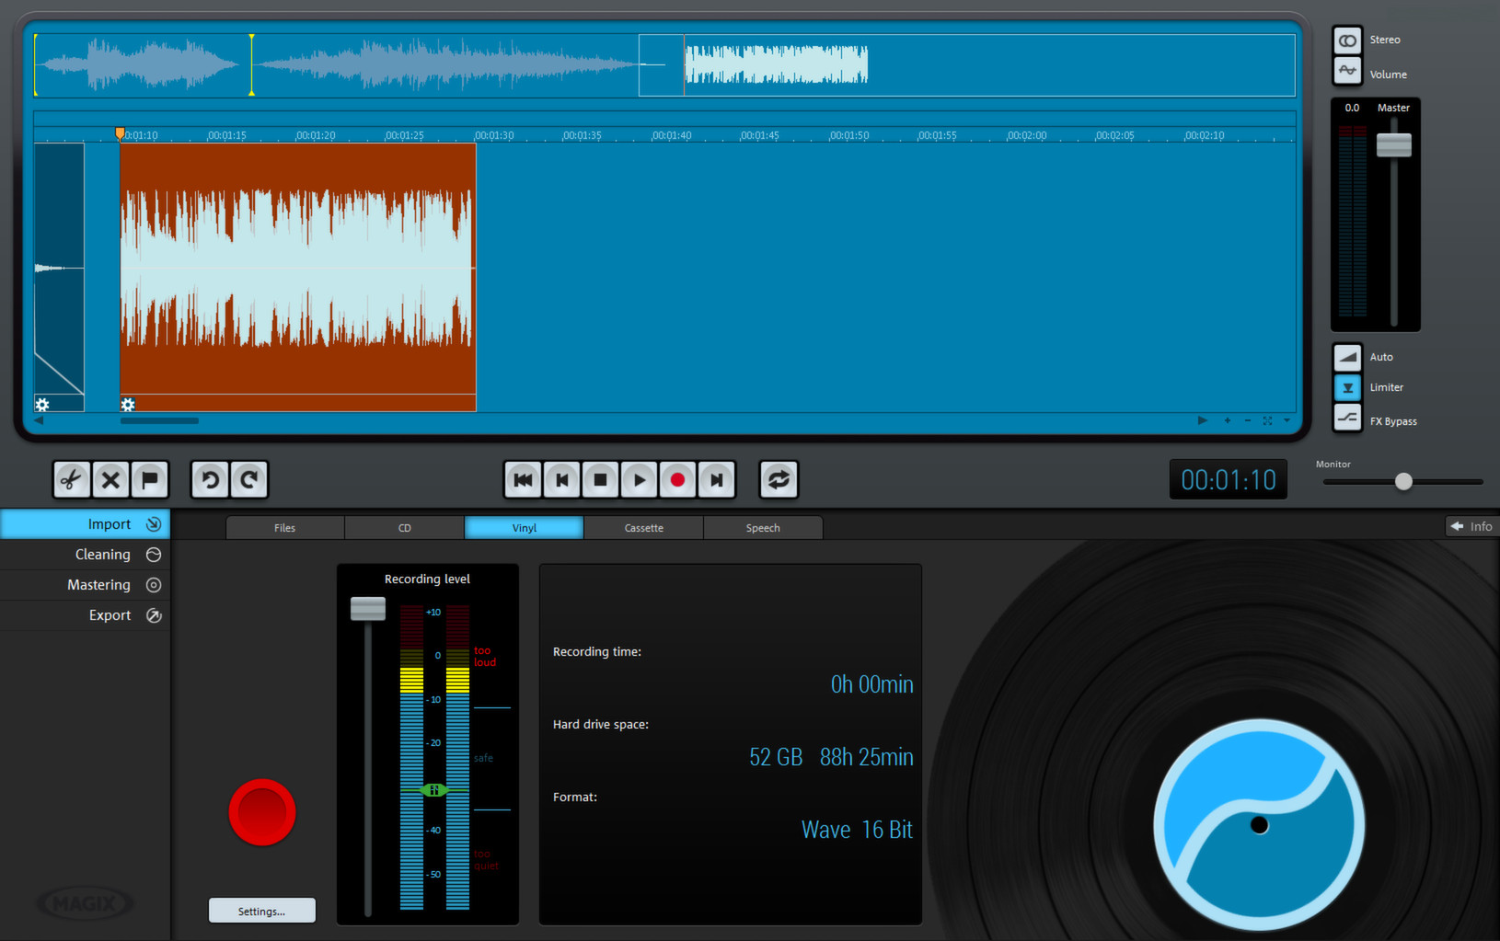Viewport: 1500px width, 941px height.
Task: Click the yellow overview range marker
Action: pyautogui.click(x=251, y=64)
